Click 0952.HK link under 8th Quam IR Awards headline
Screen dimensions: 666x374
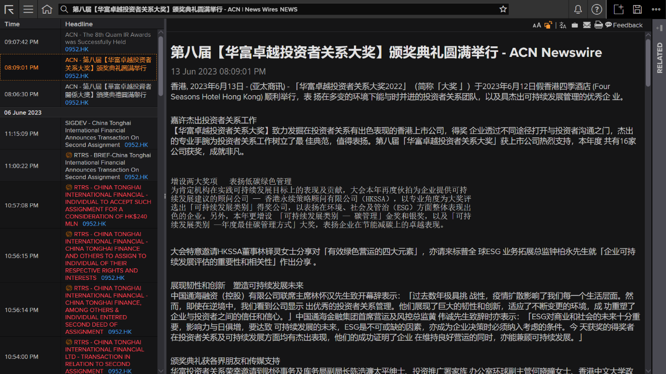click(x=77, y=49)
